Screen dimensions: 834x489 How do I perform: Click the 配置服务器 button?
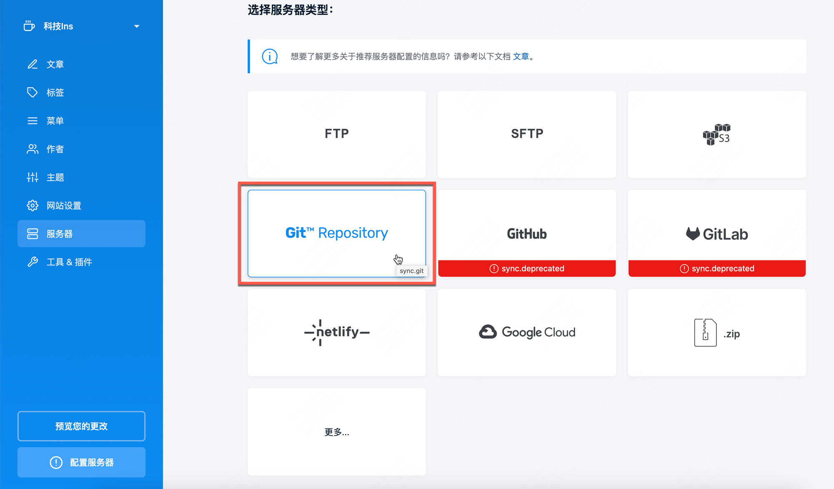tap(81, 462)
